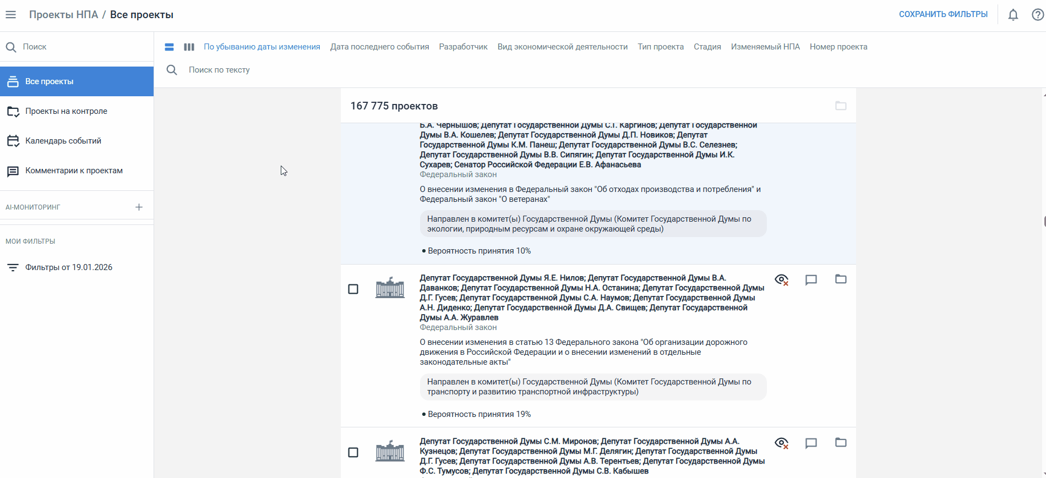Click Федеральный закон label under Nilov authors

[458, 327]
